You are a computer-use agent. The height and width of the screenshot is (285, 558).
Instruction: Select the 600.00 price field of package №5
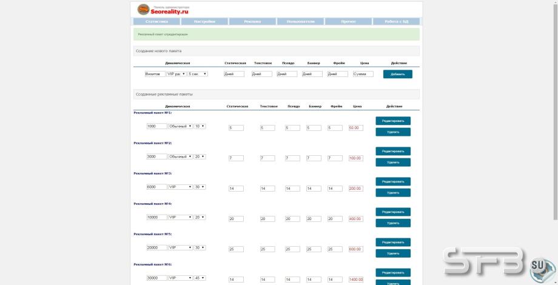[x=356, y=249]
